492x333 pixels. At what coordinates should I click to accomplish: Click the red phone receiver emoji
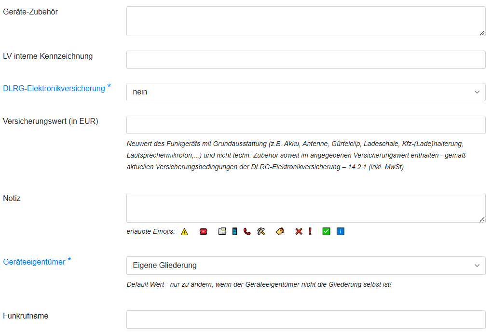pyautogui.click(x=247, y=231)
